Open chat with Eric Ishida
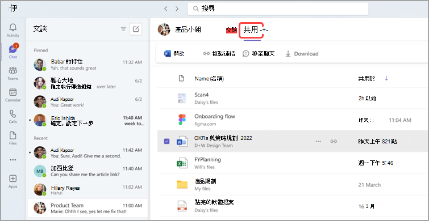 pos(88,120)
